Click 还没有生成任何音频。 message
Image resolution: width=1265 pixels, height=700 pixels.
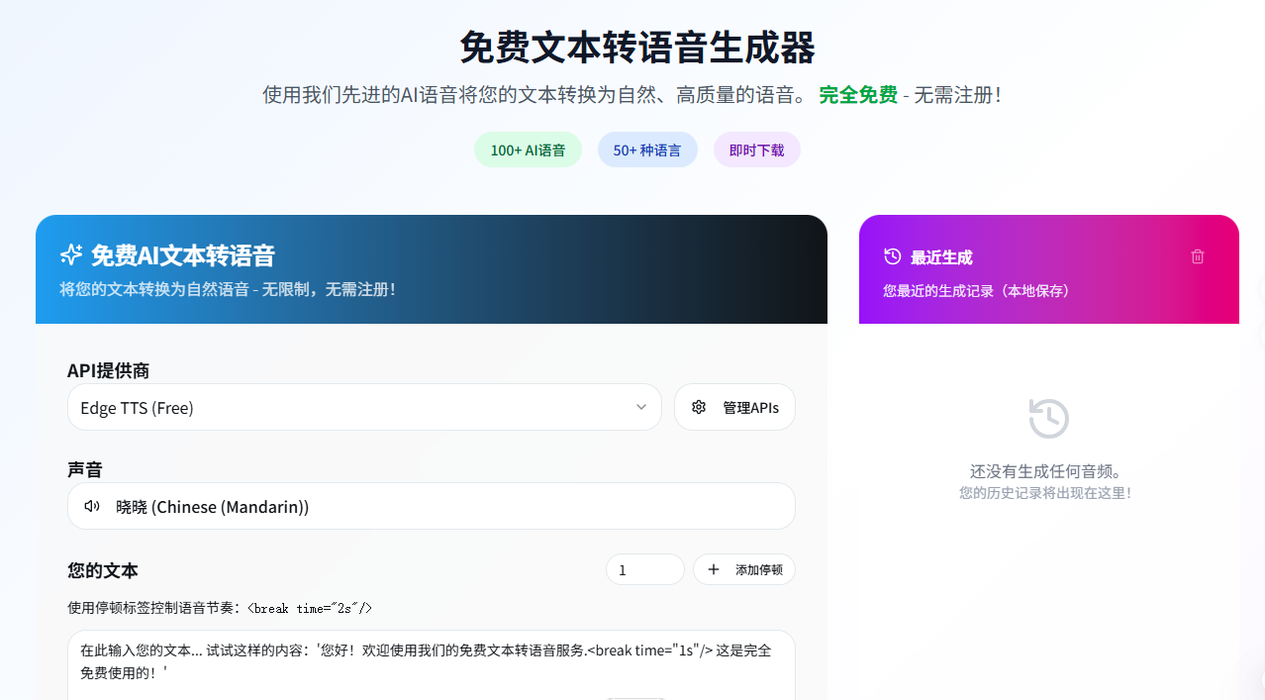1048,471
